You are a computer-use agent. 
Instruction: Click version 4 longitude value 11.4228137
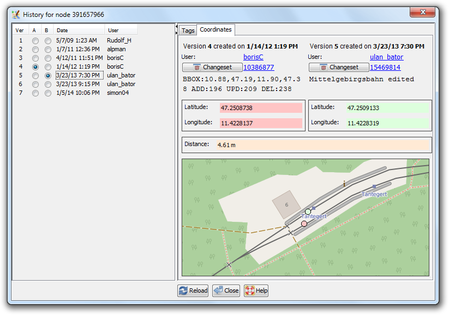click(261, 123)
